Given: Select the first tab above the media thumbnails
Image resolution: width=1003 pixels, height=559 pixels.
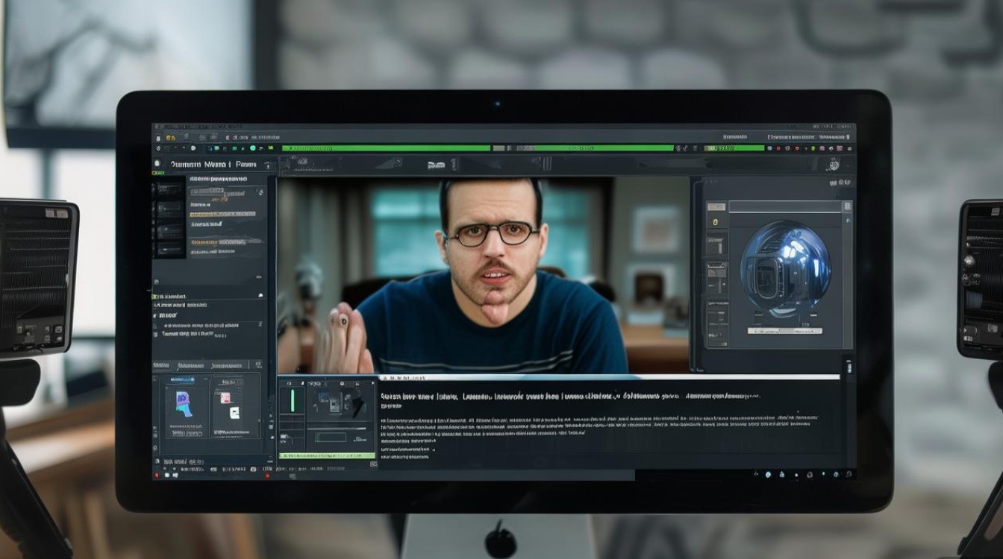Looking at the screenshot, I should [x=161, y=366].
